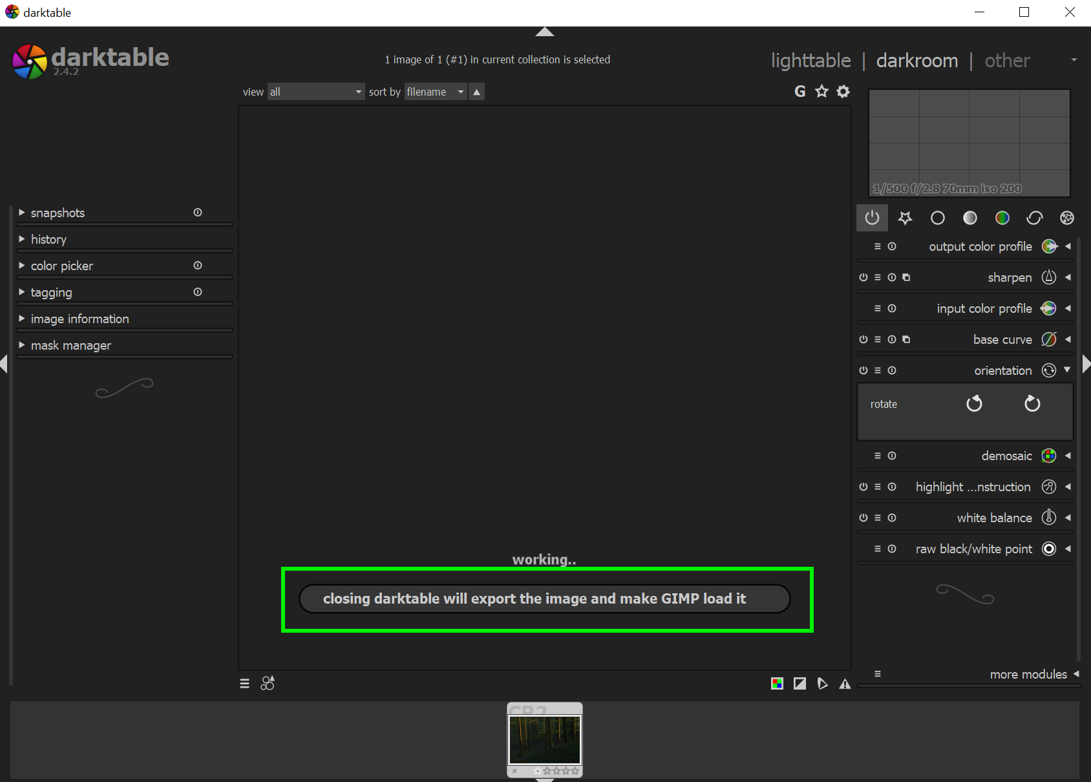
Task: Open the white balance module header
Action: click(x=994, y=518)
